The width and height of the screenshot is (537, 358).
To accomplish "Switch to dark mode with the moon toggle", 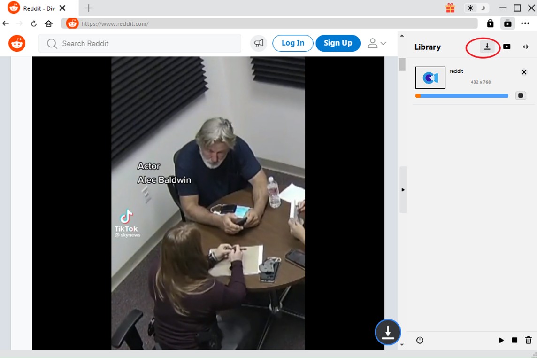I will (483, 8).
